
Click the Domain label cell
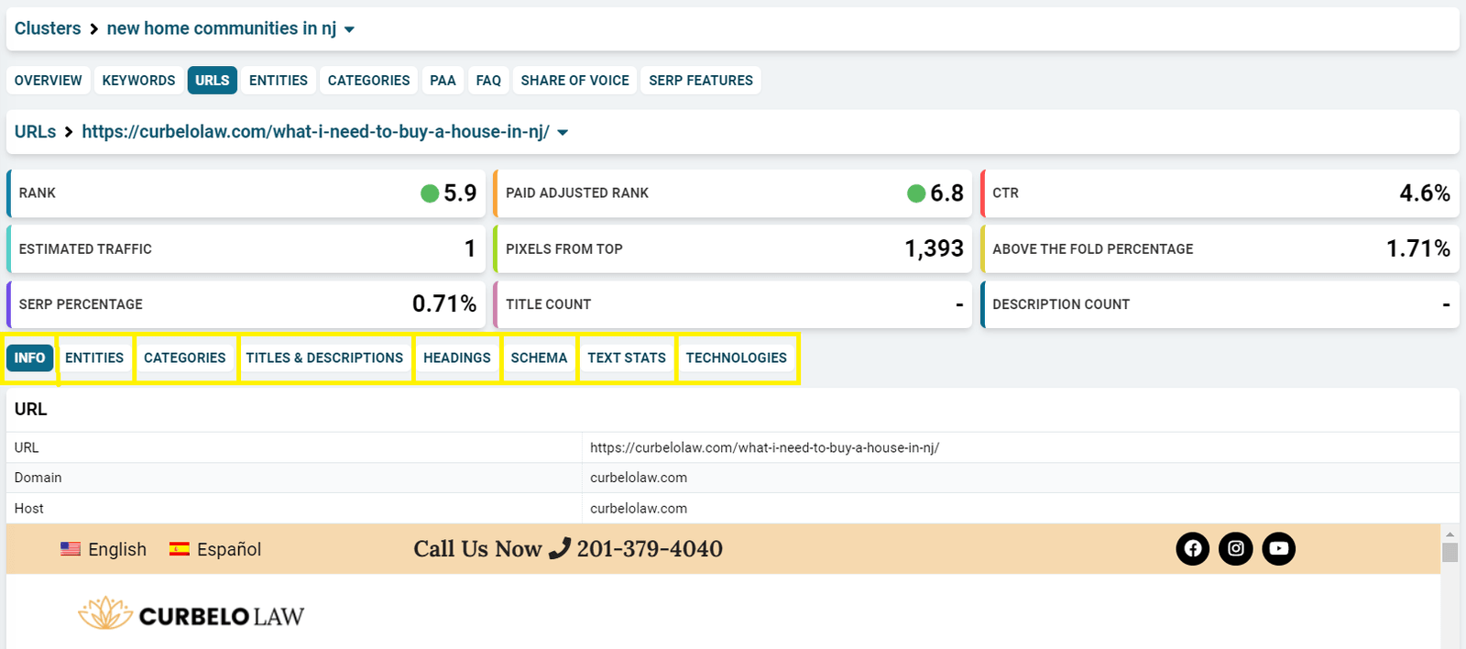(294, 478)
